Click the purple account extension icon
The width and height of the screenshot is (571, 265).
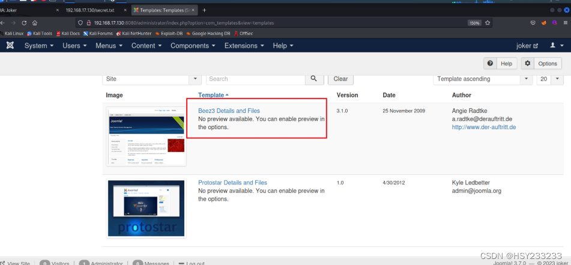coord(555,23)
